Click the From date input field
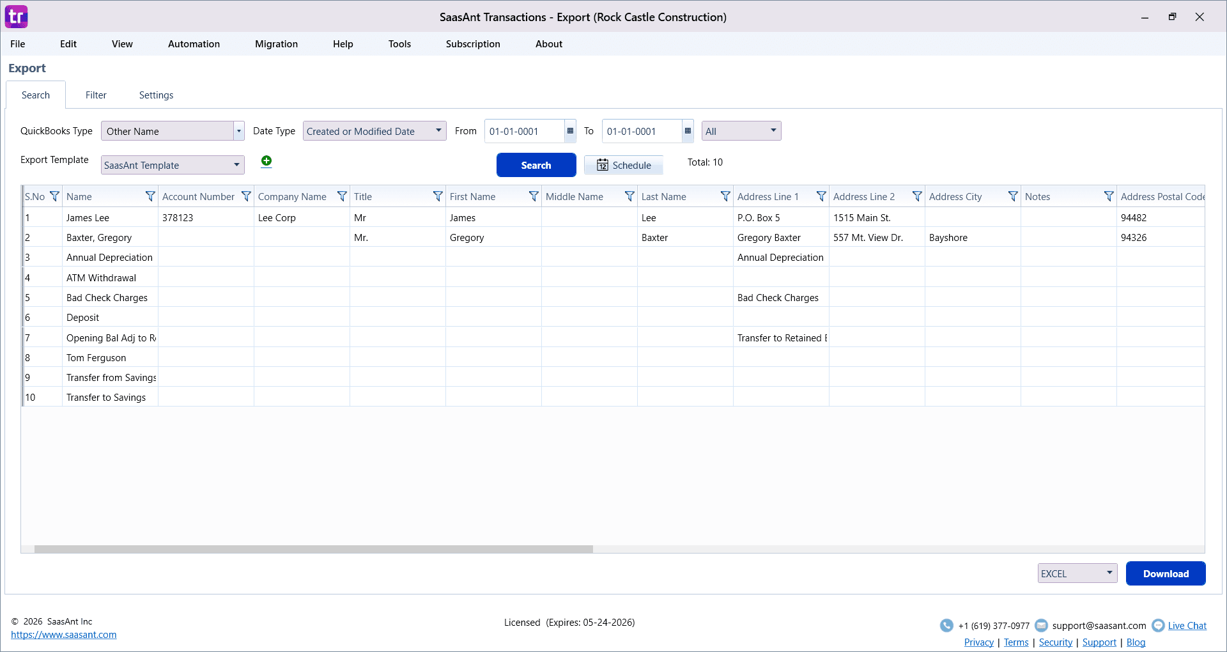 524,131
